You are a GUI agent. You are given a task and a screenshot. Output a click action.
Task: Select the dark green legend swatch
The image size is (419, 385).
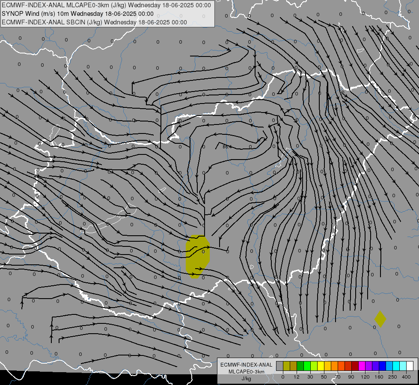pyautogui.click(x=300, y=366)
